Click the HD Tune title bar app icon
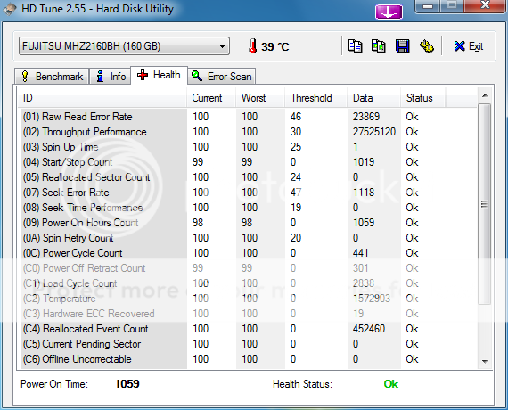The height and width of the screenshot is (410, 508). coord(10,9)
